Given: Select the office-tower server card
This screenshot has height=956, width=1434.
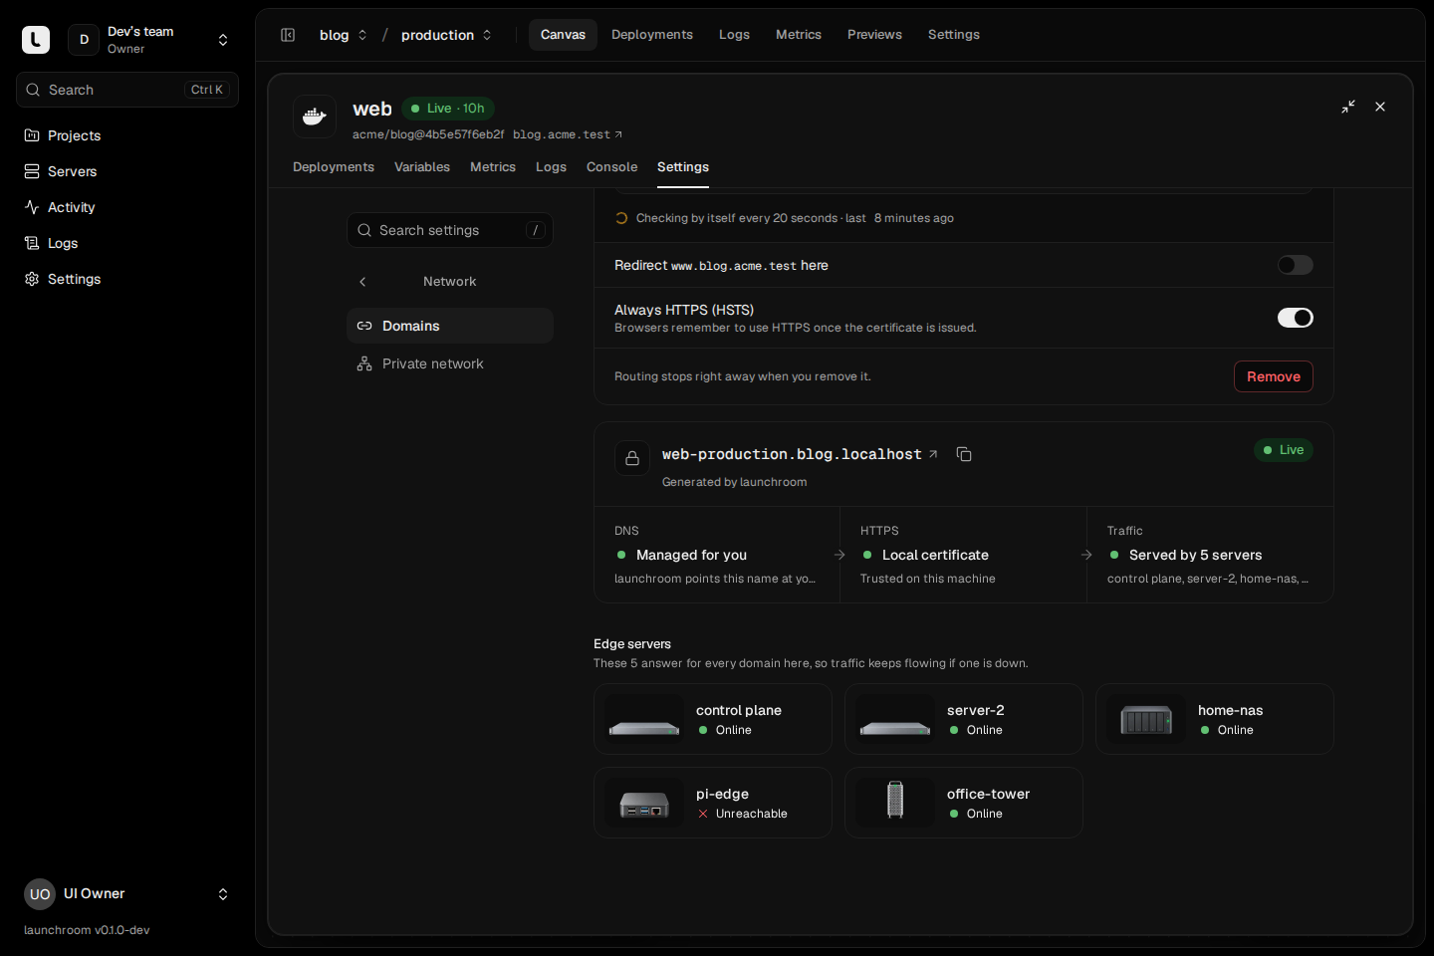Looking at the screenshot, I should (964, 803).
